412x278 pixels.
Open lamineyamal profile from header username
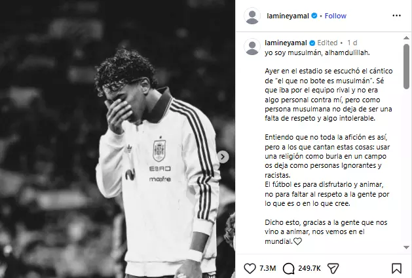coord(288,16)
